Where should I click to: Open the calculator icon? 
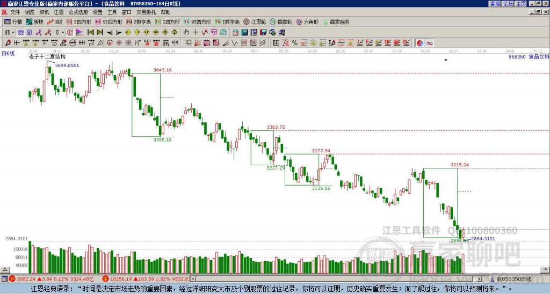(x=244, y=32)
